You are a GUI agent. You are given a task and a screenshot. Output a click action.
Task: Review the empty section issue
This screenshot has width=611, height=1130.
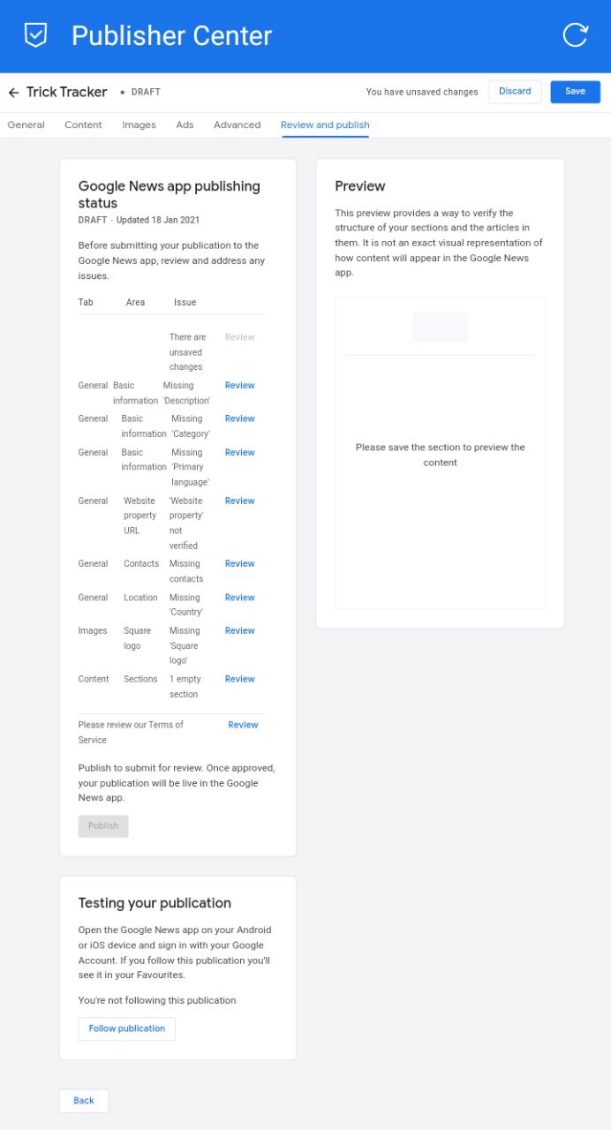click(x=239, y=680)
